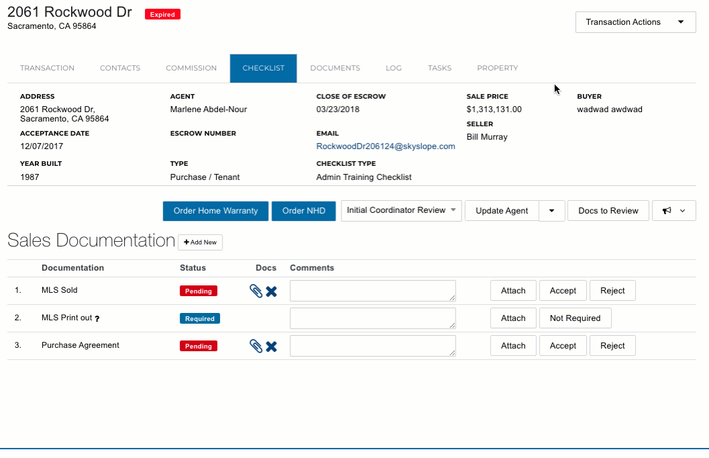Click the year built value 1987
This screenshot has width=709, height=458.
click(x=30, y=177)
